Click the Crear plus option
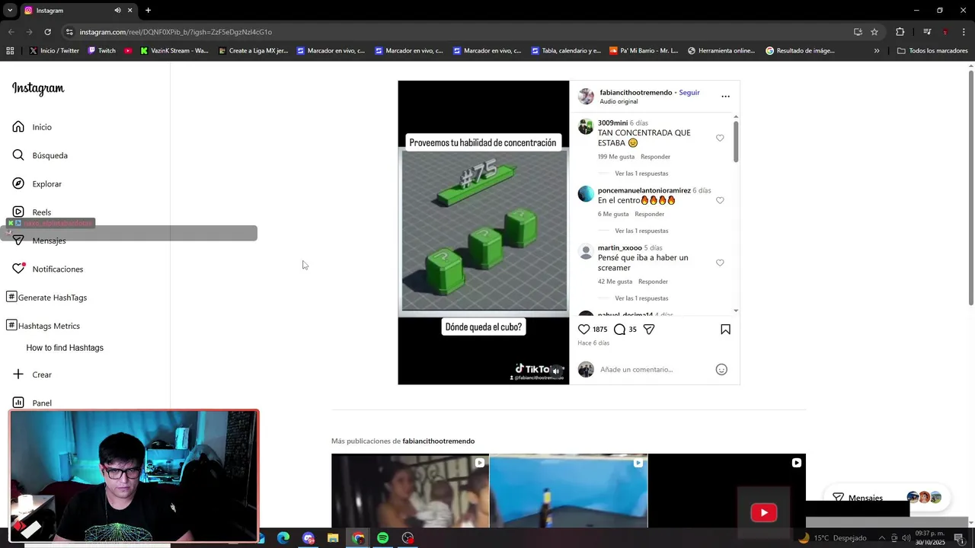 32,374
